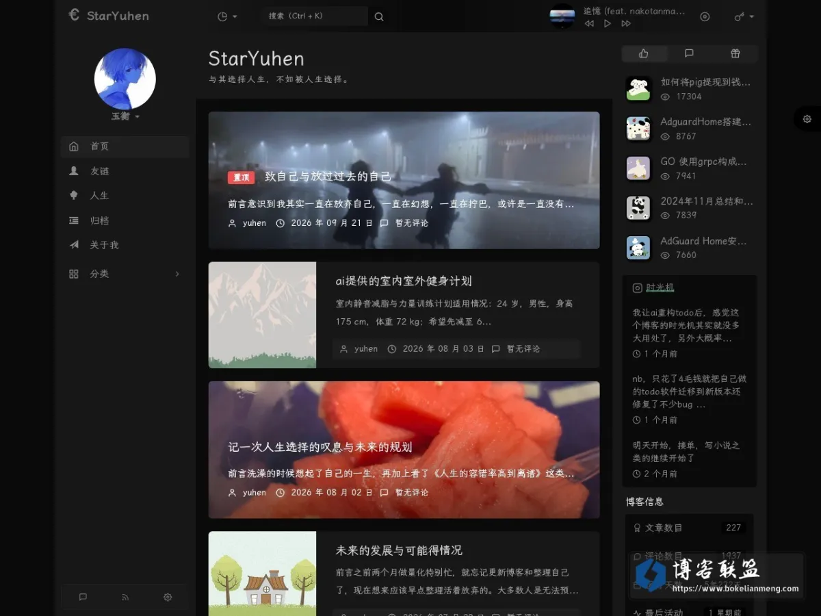Open the 人生 menu item
Screen dimensions: 821x616
coord(125,196)
